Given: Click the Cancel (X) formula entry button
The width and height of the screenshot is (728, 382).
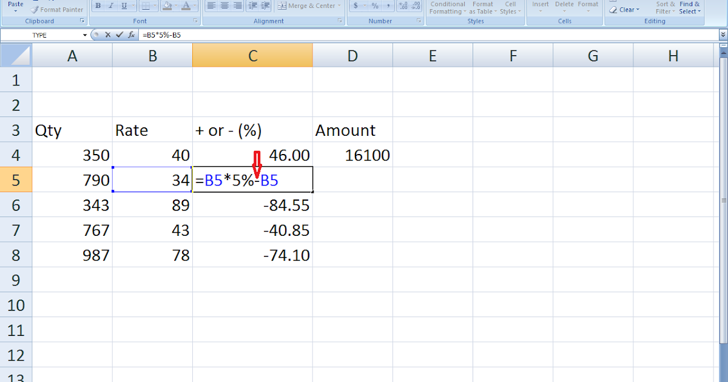Looking at the screenshot, I should (108, 35).
